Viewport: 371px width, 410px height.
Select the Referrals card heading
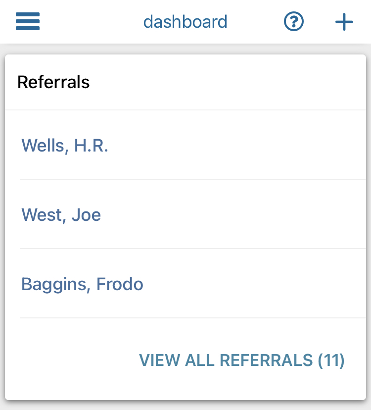(53, 82)
